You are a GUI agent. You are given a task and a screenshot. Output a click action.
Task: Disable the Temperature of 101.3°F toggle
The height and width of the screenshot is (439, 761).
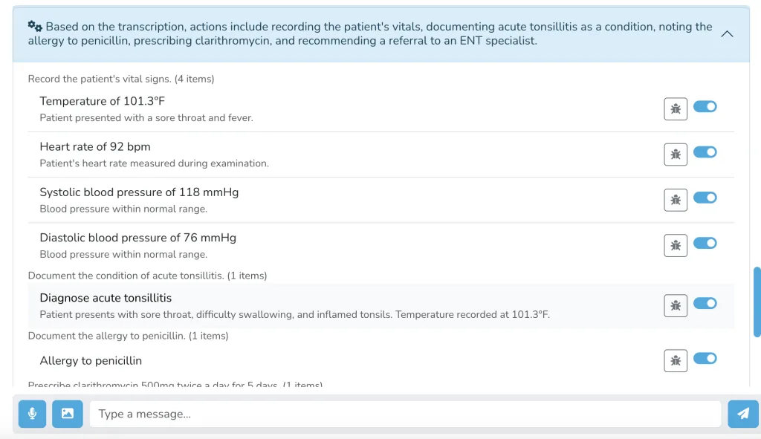pyautogui.click(x=705, y=106)
